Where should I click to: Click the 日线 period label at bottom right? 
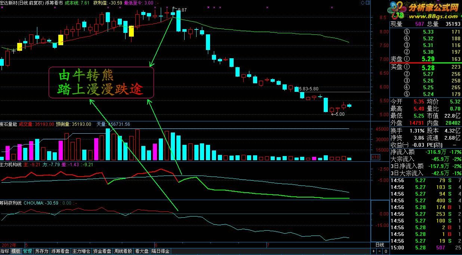pos(379,245)
